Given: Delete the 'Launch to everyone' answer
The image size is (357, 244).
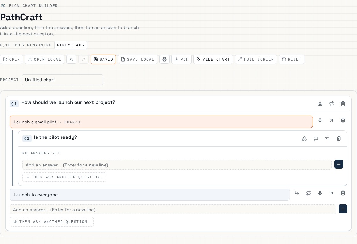Looking at the screenshot, I should (343, 193).
